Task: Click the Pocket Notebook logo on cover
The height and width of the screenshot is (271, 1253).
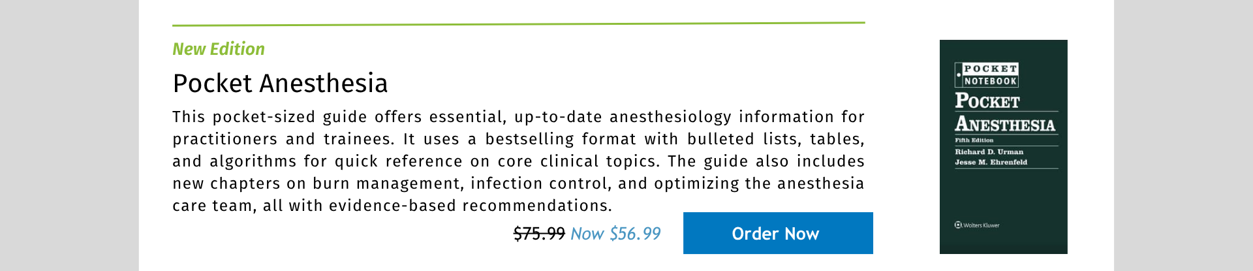Action: [x=987, y=75]
